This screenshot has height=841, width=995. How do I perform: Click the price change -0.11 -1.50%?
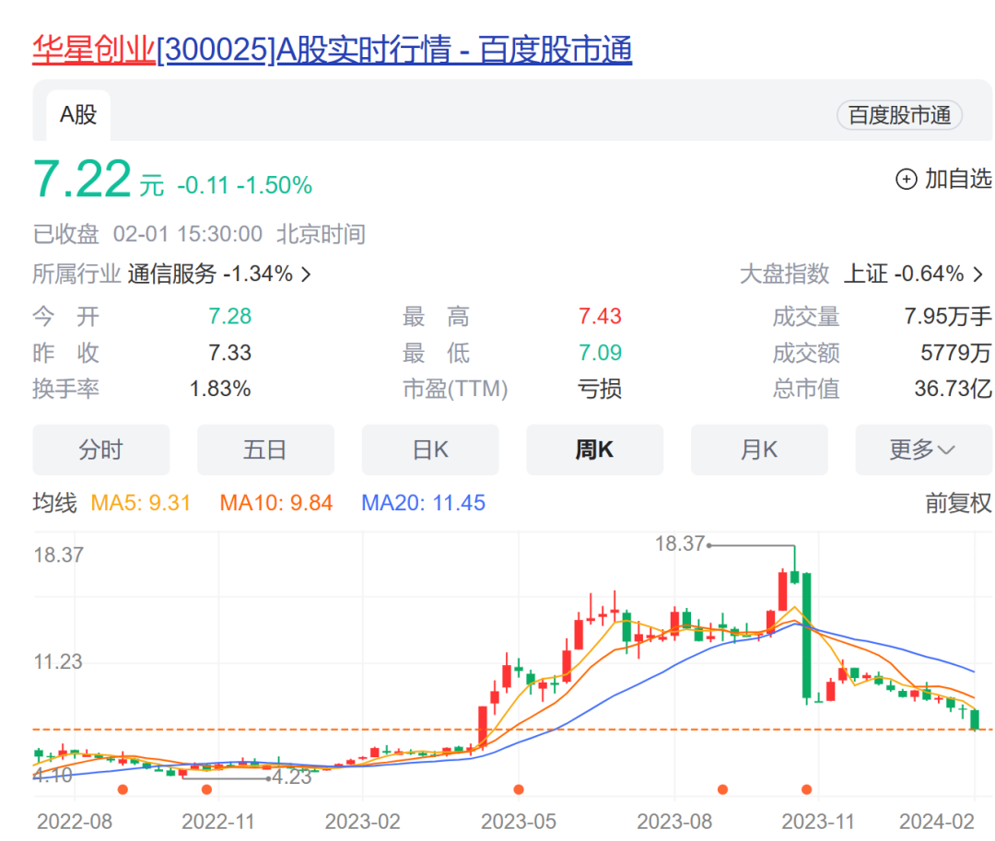(244, 185)
